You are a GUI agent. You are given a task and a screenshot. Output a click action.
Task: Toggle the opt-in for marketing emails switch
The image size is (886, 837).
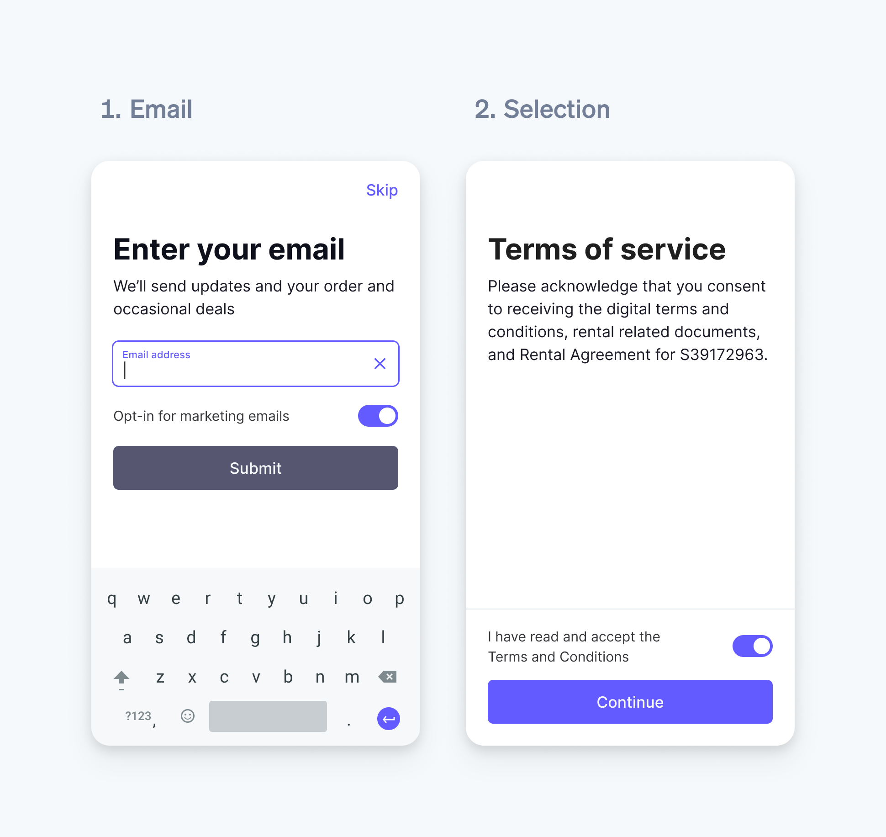pos(377,415)
